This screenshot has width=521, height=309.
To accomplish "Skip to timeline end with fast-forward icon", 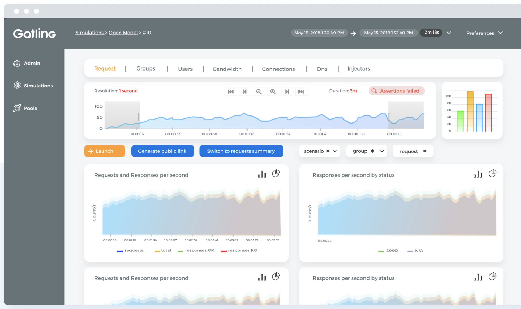I will pyautogui.click(x=301, y=92).
